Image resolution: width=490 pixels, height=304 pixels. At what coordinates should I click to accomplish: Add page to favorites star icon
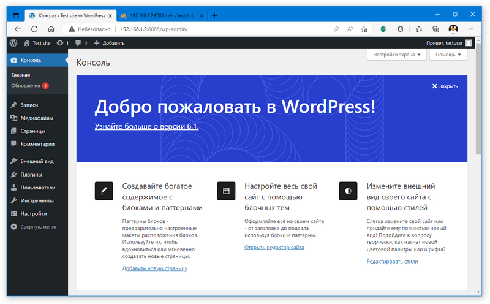point(364,29)
